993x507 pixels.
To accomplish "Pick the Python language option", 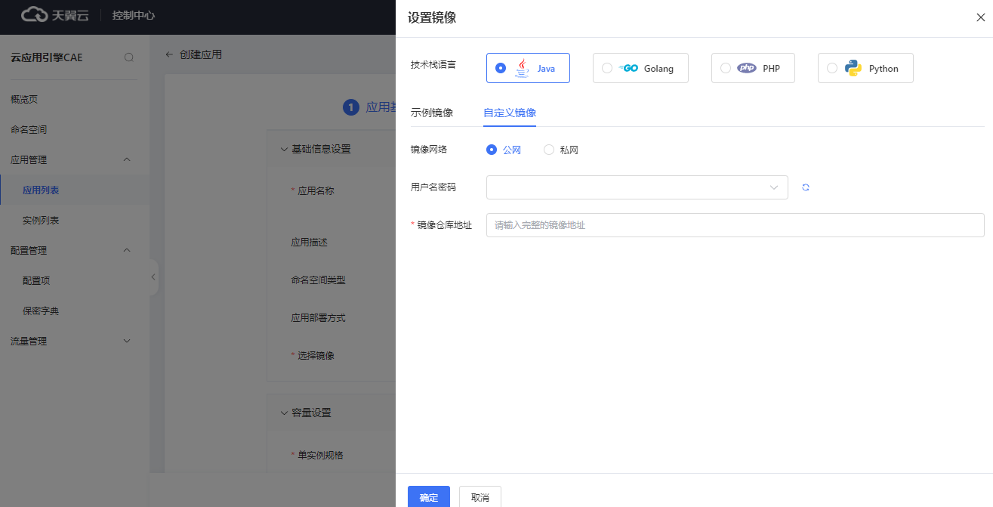I will tap(865, 68).
